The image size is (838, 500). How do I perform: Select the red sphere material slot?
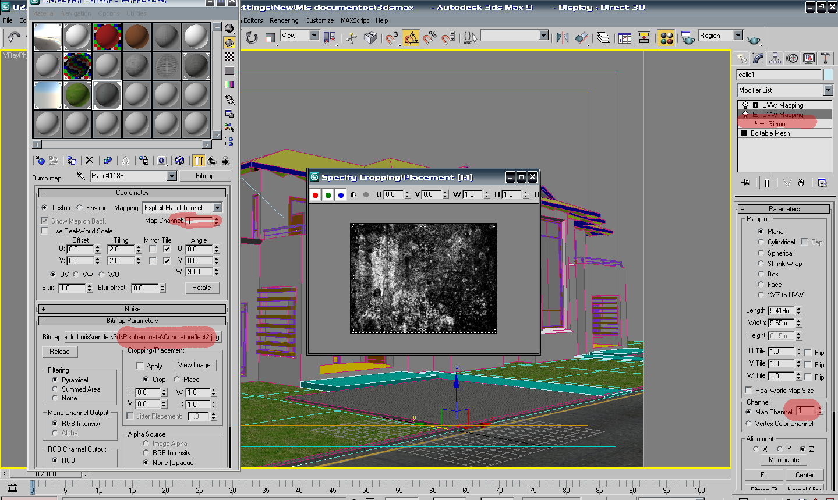click(x=107, y=37)
